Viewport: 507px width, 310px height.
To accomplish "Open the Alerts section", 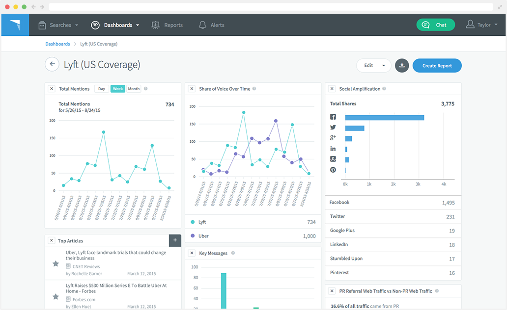I will (211, 25).
